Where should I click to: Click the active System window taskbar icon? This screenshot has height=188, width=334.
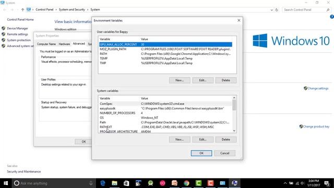[x=234, y=183]
